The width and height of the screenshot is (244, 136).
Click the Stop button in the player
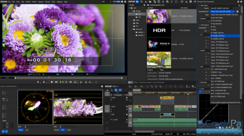point(52,82)
